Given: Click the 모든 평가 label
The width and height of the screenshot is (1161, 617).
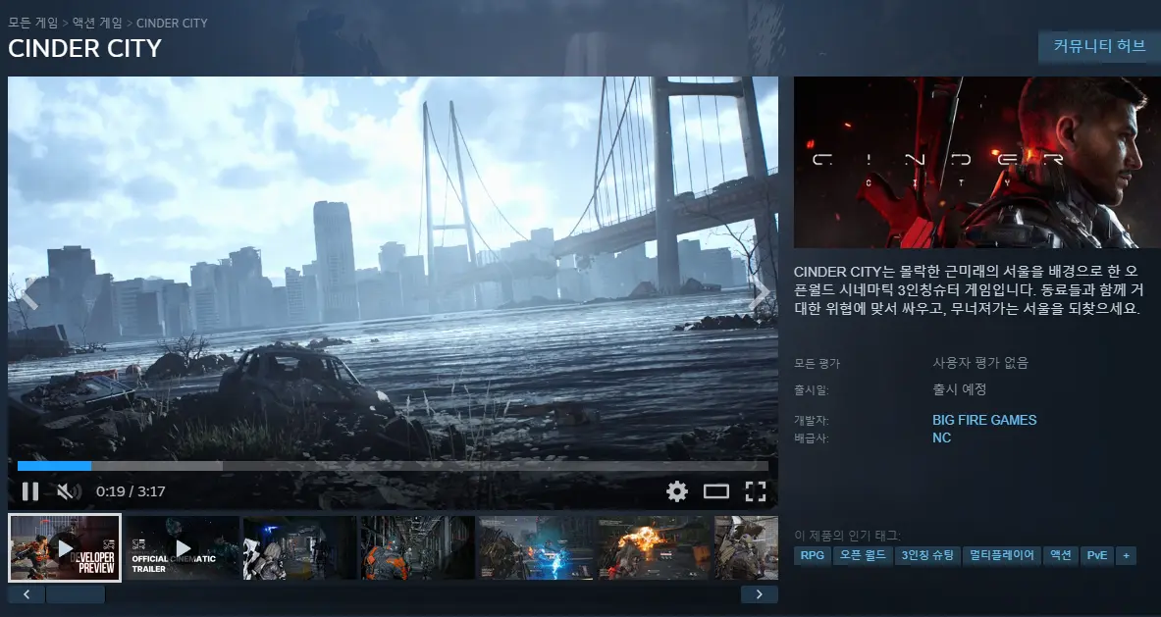Looking at the screenshot, I should [817, 363].
